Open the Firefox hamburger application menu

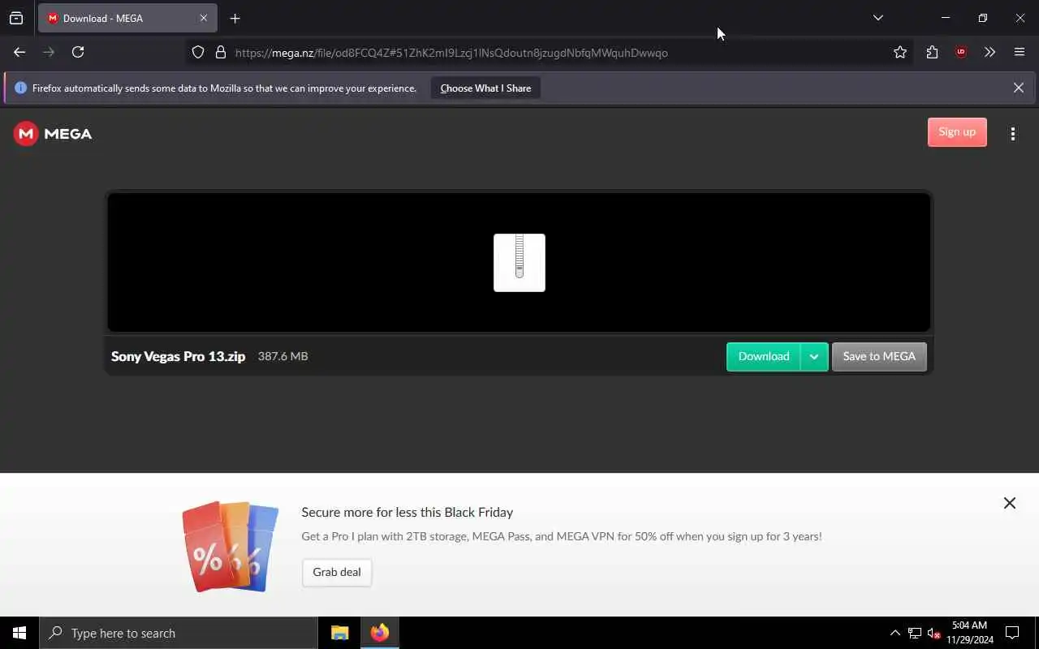(x=1020, y=52)
